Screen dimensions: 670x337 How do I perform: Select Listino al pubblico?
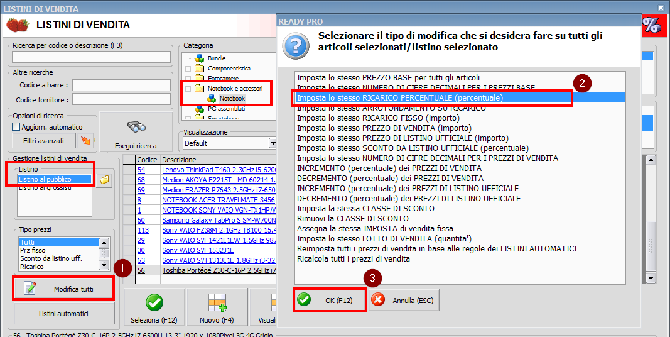54,179
